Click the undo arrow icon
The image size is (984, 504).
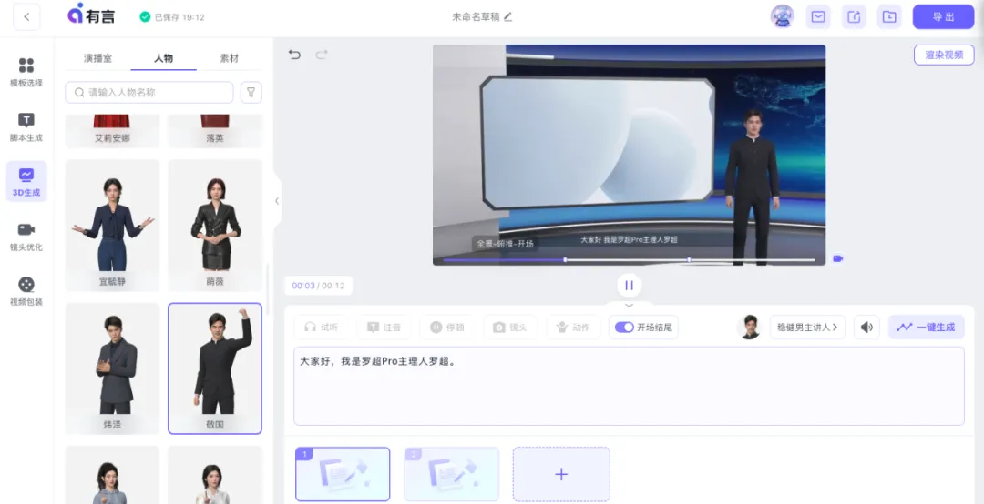[x=294, y=55]
